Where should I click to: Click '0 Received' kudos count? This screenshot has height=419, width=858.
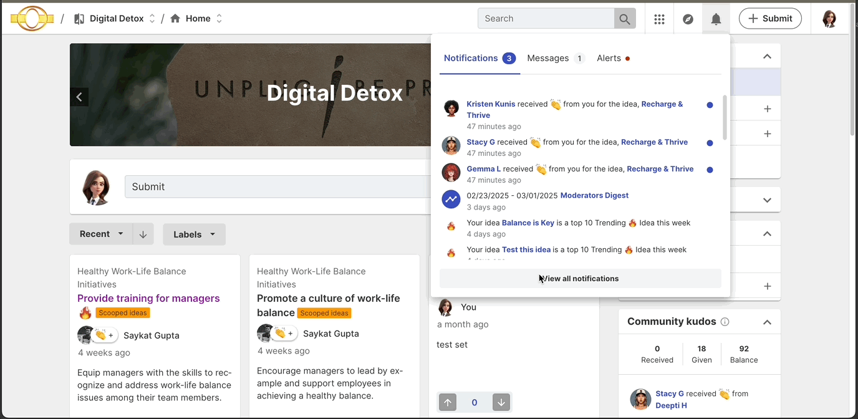[x=657, y=354]
